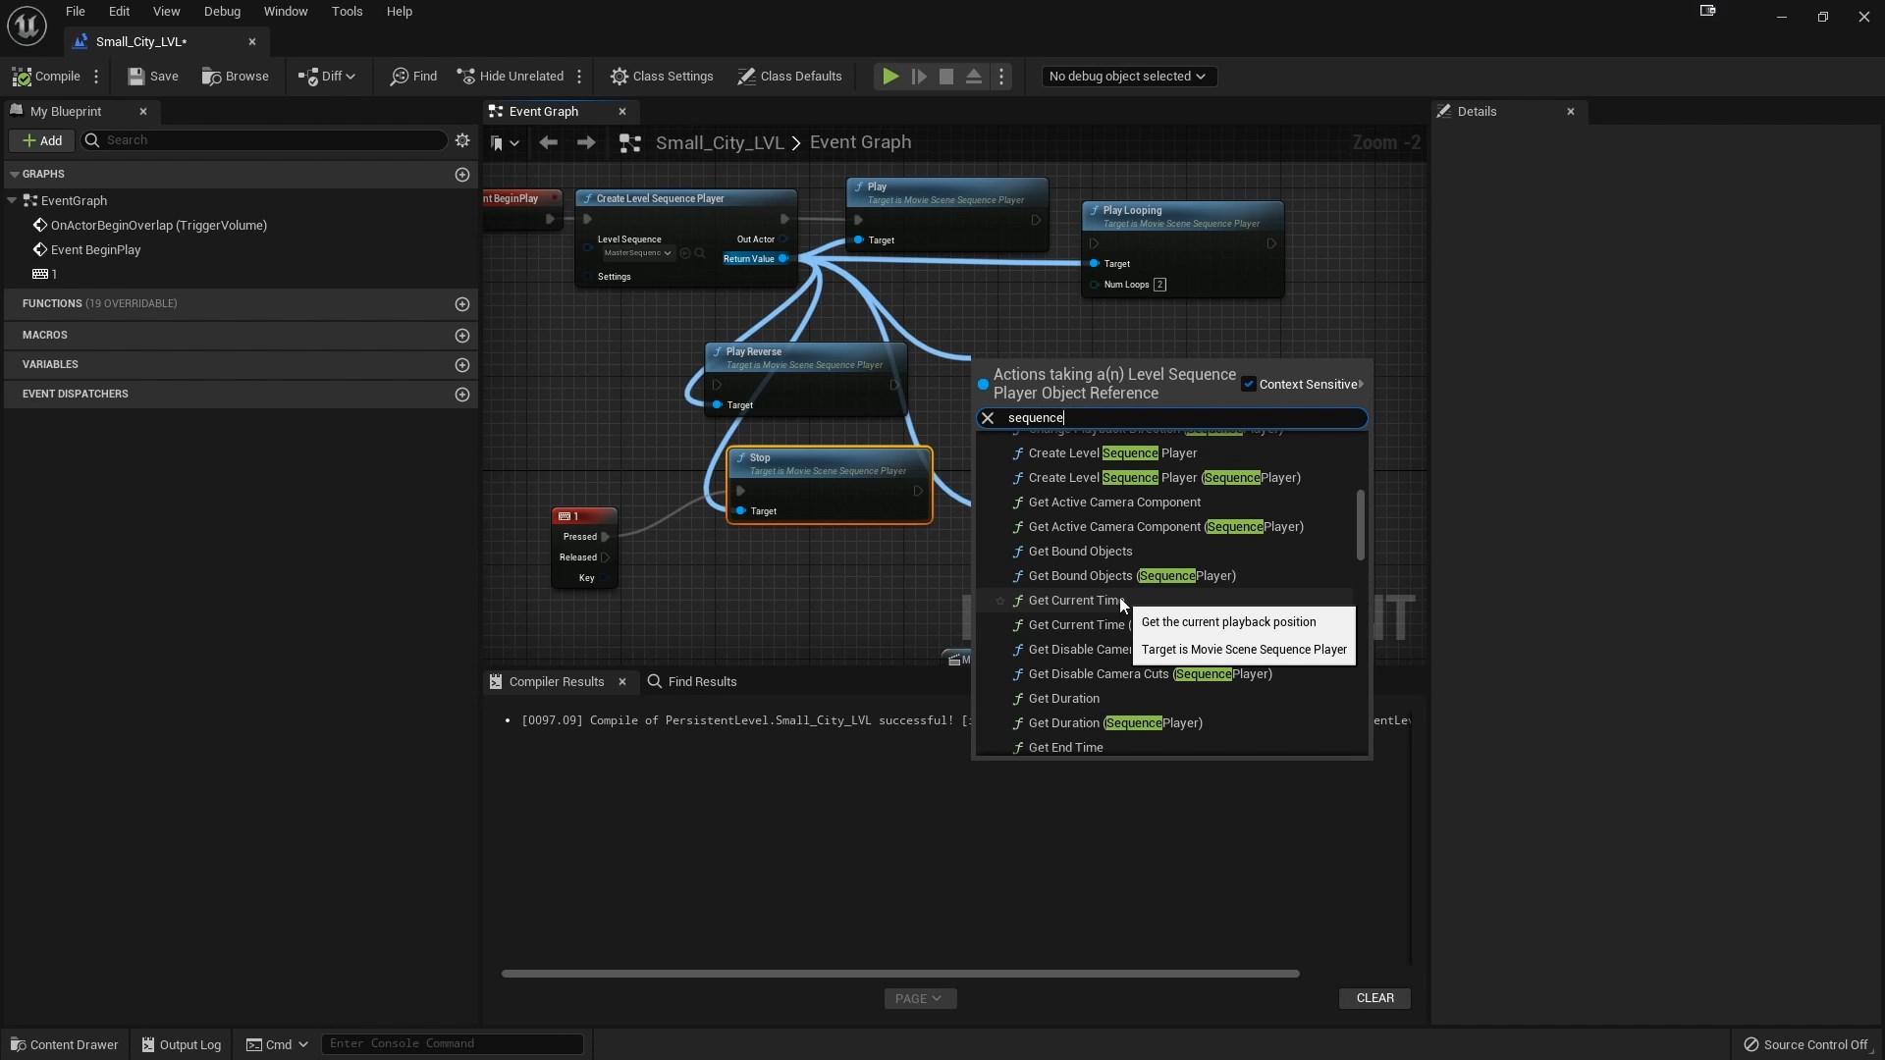The width and height of the screenshot is (1885, 1060).
Task: Open the Tools menu
Action: click(x=348, y=12)
